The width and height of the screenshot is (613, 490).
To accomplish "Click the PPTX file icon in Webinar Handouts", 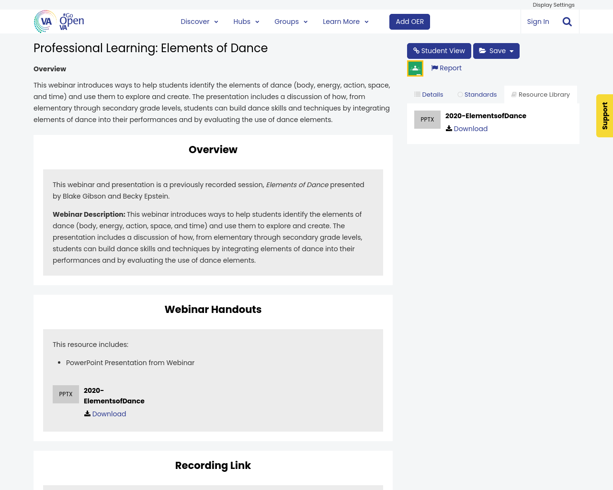I will [x=66, y=393].
